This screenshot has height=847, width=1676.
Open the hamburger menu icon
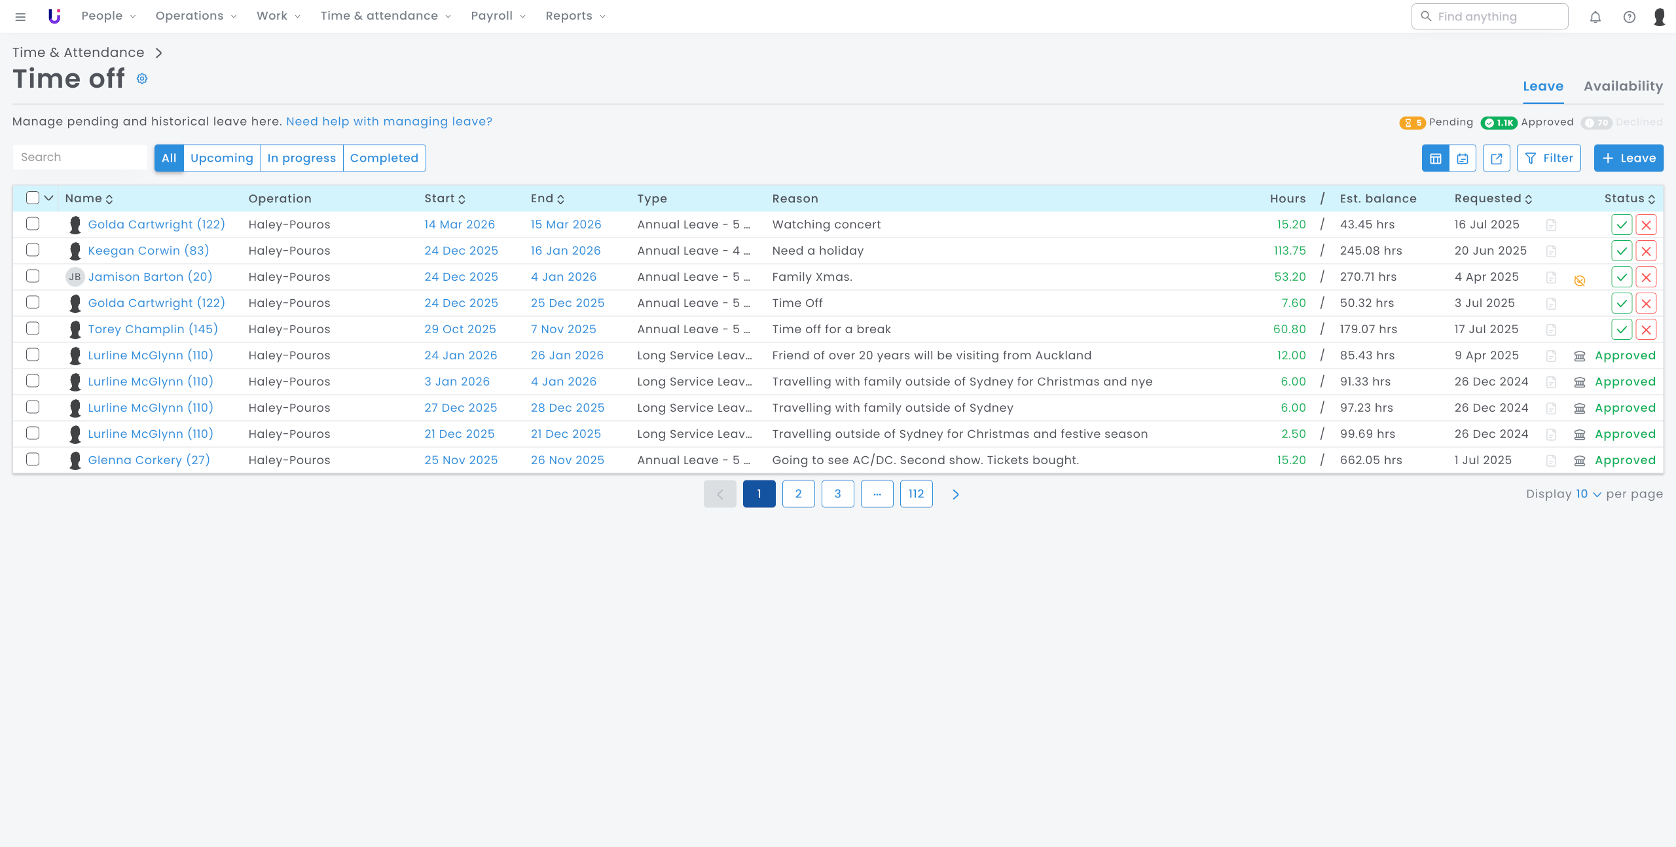click(20, 17)
